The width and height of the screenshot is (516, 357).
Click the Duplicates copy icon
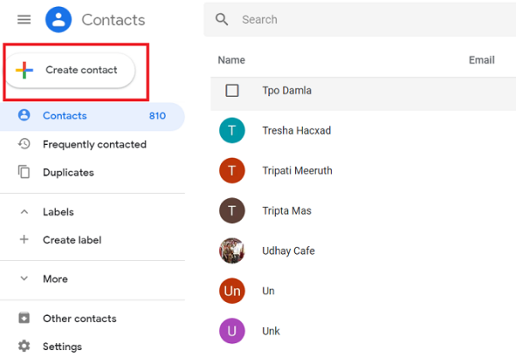point(24,172)
